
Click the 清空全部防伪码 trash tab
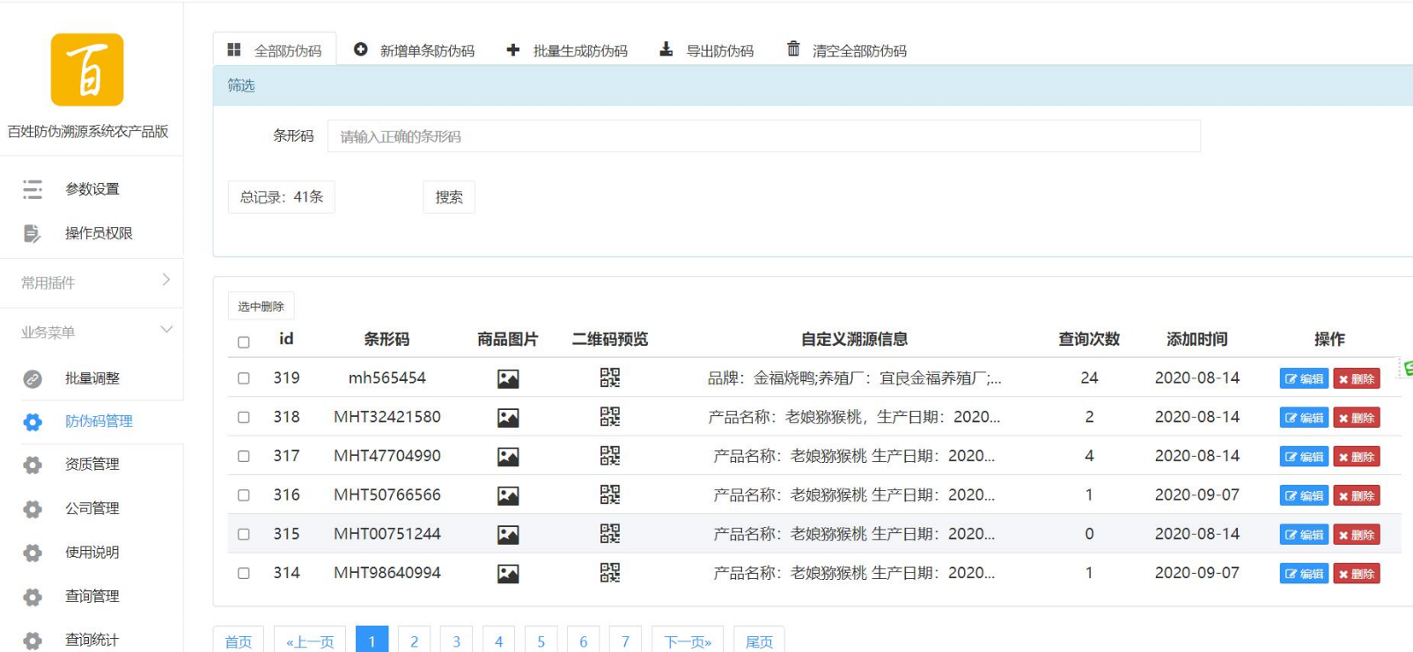[846, 50]
